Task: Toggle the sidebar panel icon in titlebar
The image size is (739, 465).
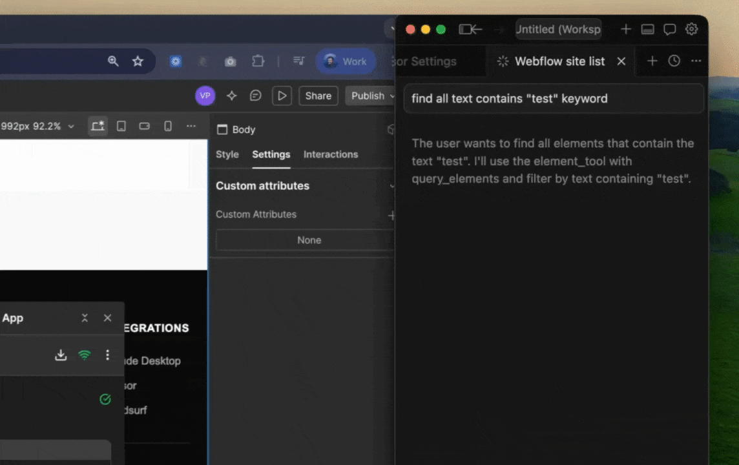Action: (x=647, y=29)
